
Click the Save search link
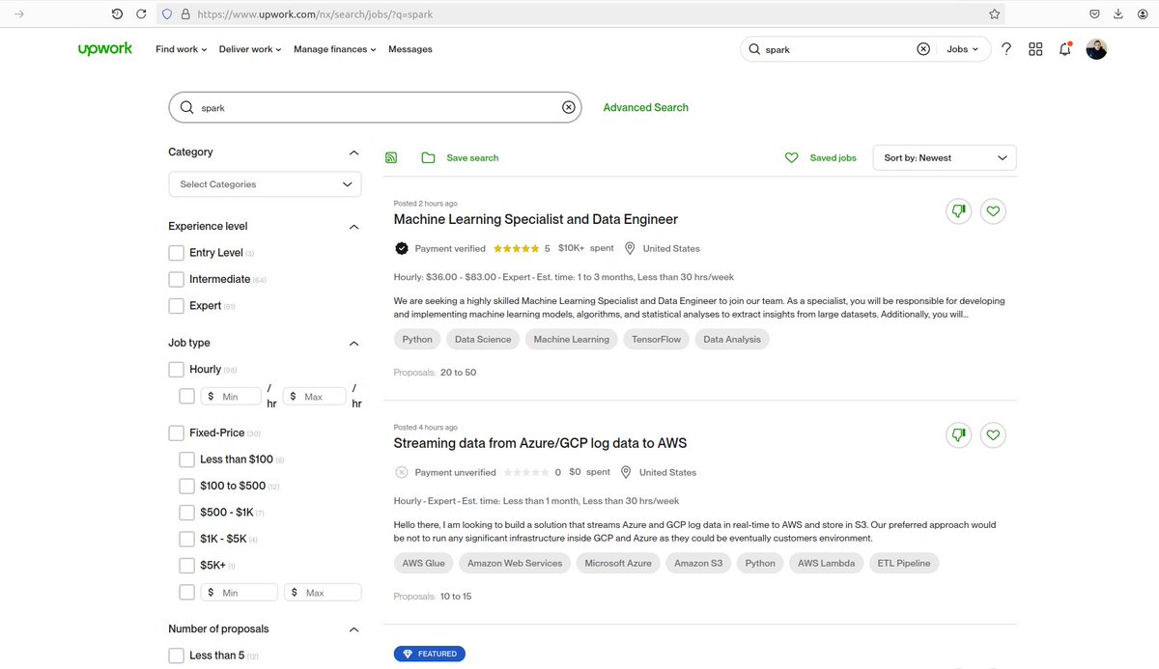(472, 157)
